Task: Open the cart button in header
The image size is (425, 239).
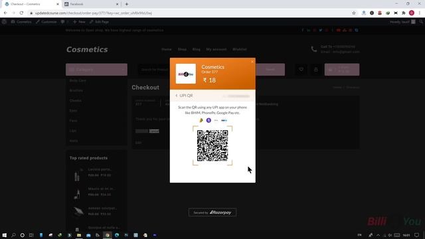Action: coord(342,70)
